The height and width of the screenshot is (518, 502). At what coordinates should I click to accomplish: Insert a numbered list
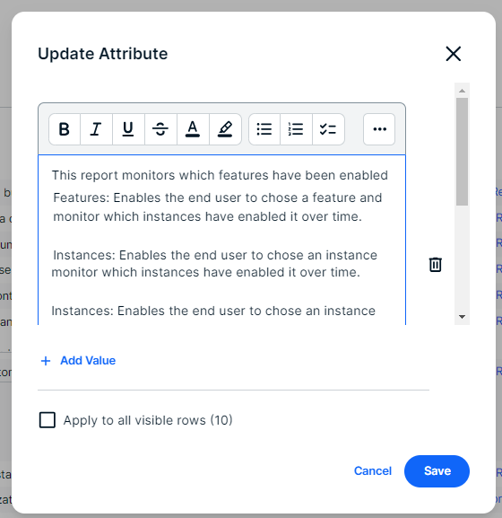pos(296,129)
